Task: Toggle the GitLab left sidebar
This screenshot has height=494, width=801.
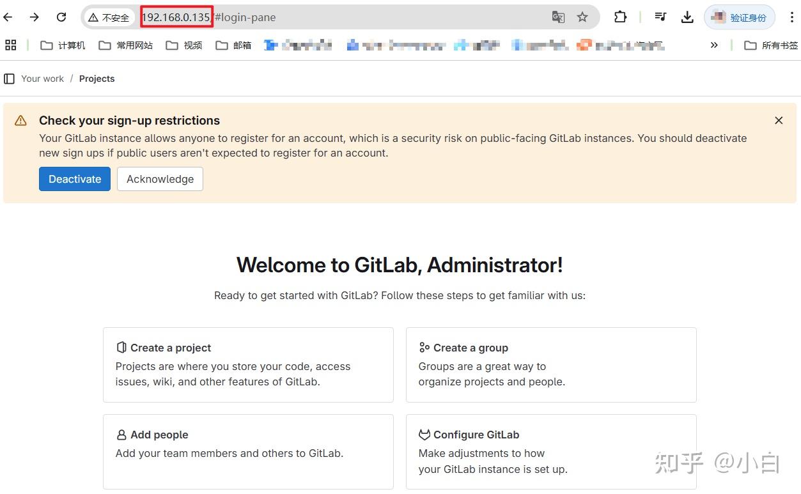Action: point(9,78)
